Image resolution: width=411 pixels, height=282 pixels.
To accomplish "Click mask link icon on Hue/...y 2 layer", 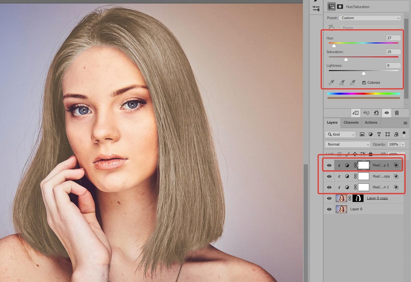I will tap(355, 165).
